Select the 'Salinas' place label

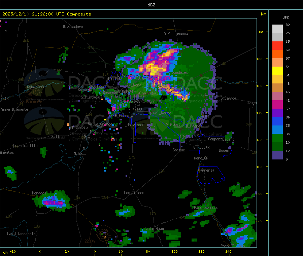click(x=58, y=137)
